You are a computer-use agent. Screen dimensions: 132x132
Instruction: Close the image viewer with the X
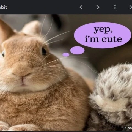coord(131,7)
